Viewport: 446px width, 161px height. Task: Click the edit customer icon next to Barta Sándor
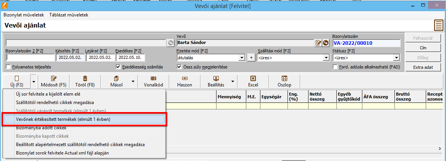[318, 43]
